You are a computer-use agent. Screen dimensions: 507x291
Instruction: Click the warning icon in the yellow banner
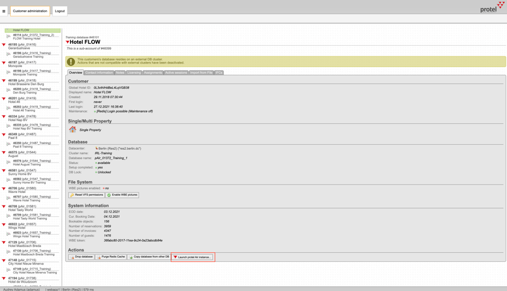(71, 61)
